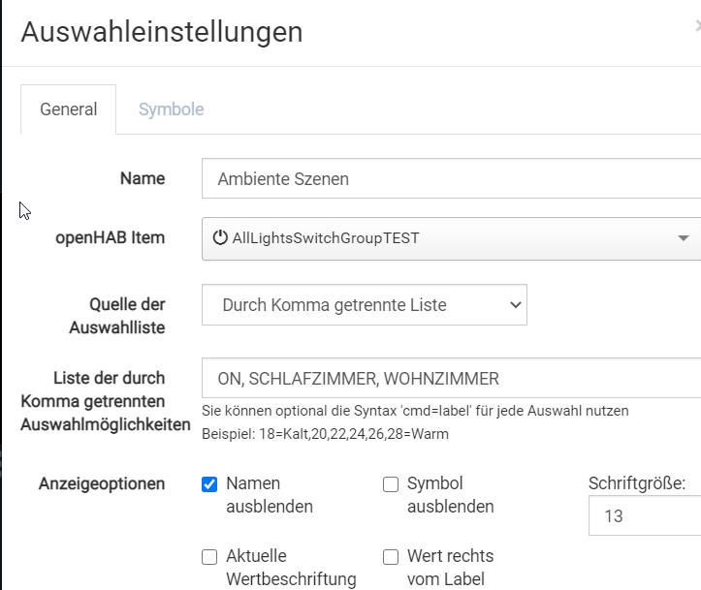Check Wert rechts vom Label option
Screen dimensions: 701x590
tap(391, 557)
